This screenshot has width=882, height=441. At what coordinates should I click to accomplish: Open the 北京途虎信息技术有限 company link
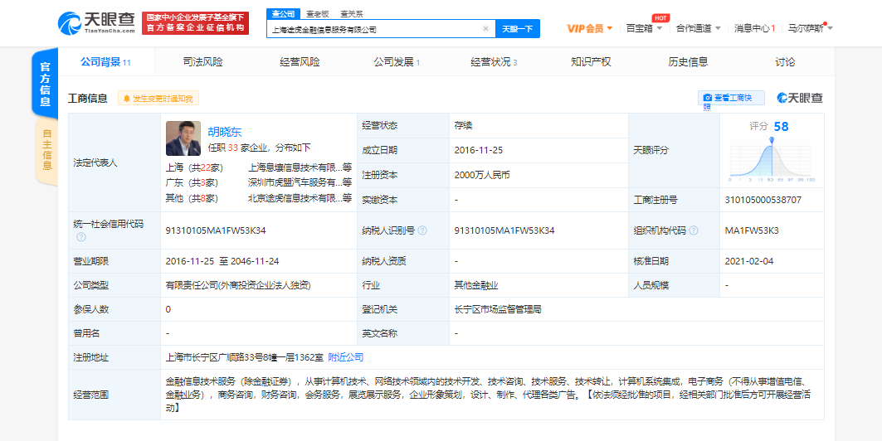300,198
